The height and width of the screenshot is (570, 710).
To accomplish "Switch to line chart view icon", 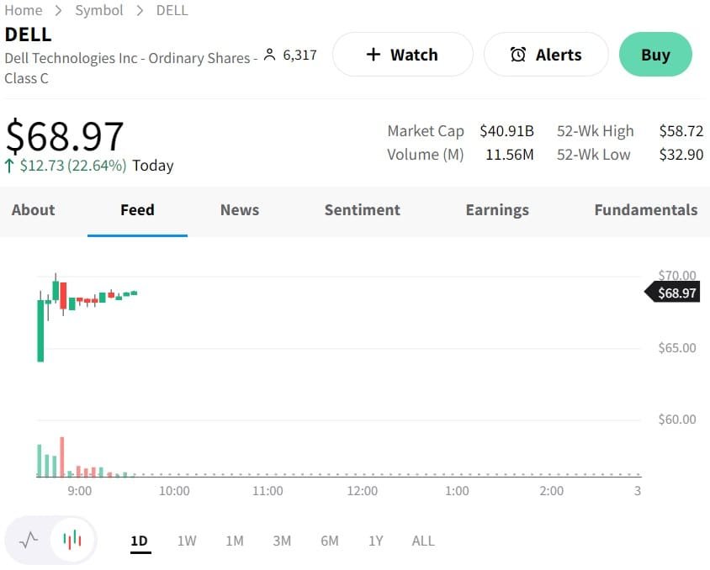I will (29, 540).
